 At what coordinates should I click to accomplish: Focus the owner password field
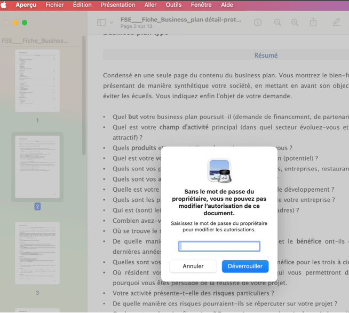point(219,246)
